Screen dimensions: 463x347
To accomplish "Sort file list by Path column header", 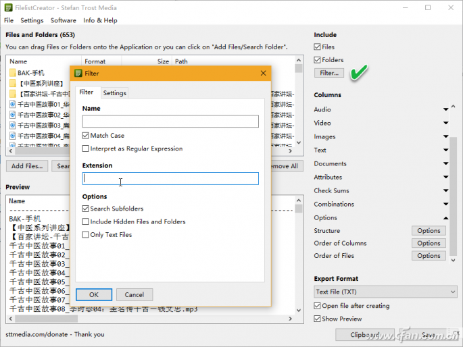I will (233, 61).
